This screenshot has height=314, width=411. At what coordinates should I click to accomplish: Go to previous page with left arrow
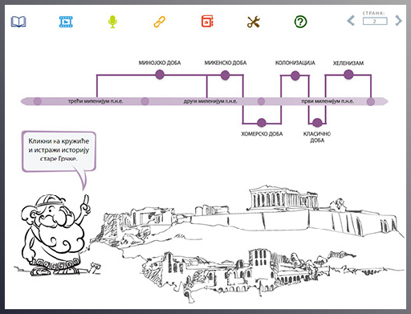[351, 20]
